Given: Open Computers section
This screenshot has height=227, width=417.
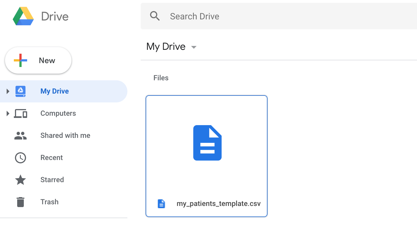Looking at the screenshot, I should (58, 113).
